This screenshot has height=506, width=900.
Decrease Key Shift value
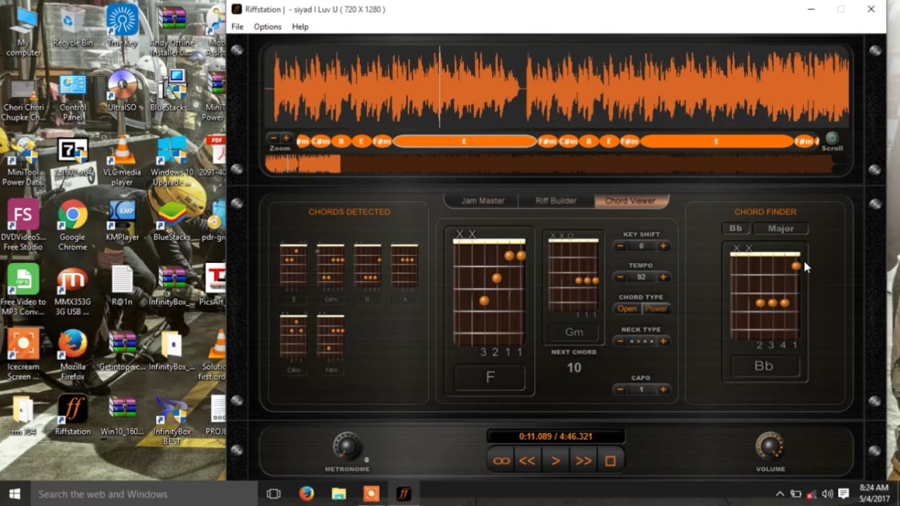(620, 246)
